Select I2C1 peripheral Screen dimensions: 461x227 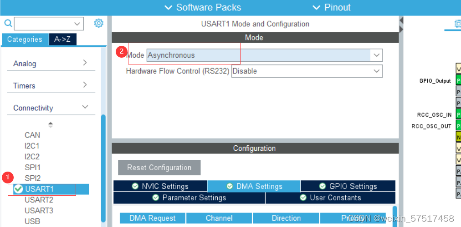(x=32, y=146)
